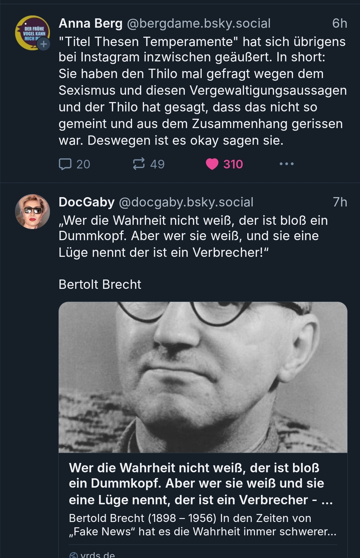Open reply icon on Anna Berg's post

[65, 164]
